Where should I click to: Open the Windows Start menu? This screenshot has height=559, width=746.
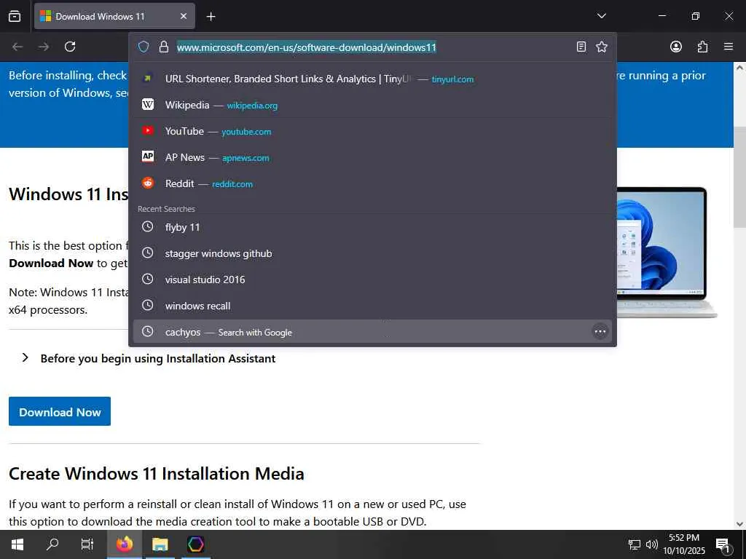(17, 544)
